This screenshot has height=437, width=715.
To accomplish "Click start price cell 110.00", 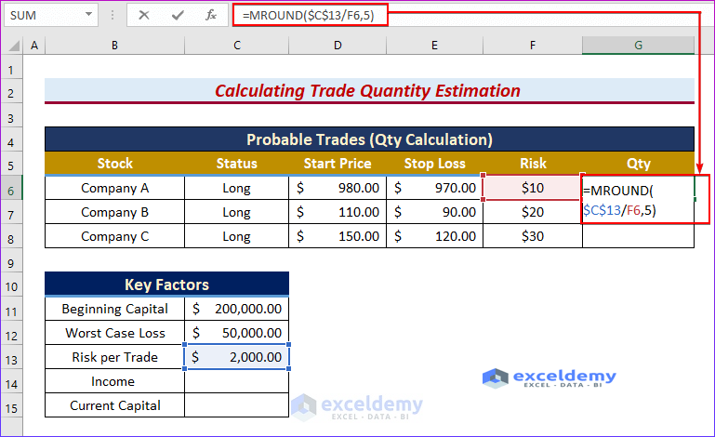I will (338, 212).
